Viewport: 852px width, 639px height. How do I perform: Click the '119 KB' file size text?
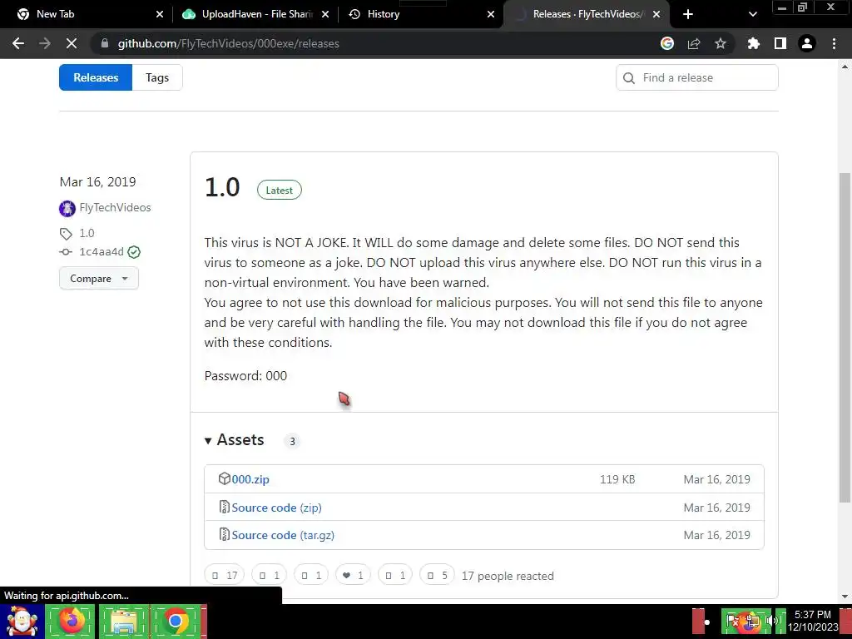617,479
